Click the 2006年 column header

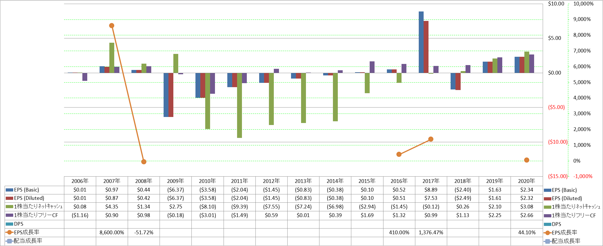tap(80, 181)
